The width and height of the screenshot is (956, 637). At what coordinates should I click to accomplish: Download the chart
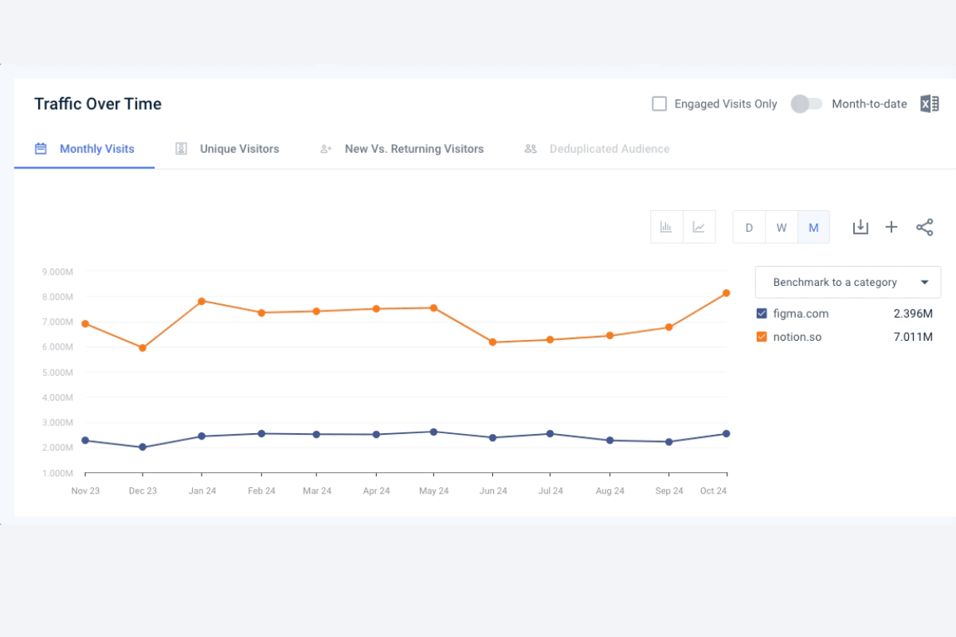(x=860, y=227)
